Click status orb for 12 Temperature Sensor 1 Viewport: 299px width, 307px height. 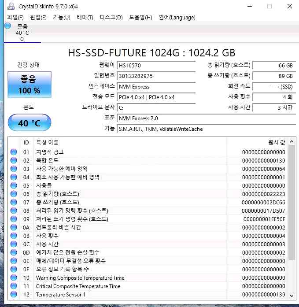tap(14, 294)
